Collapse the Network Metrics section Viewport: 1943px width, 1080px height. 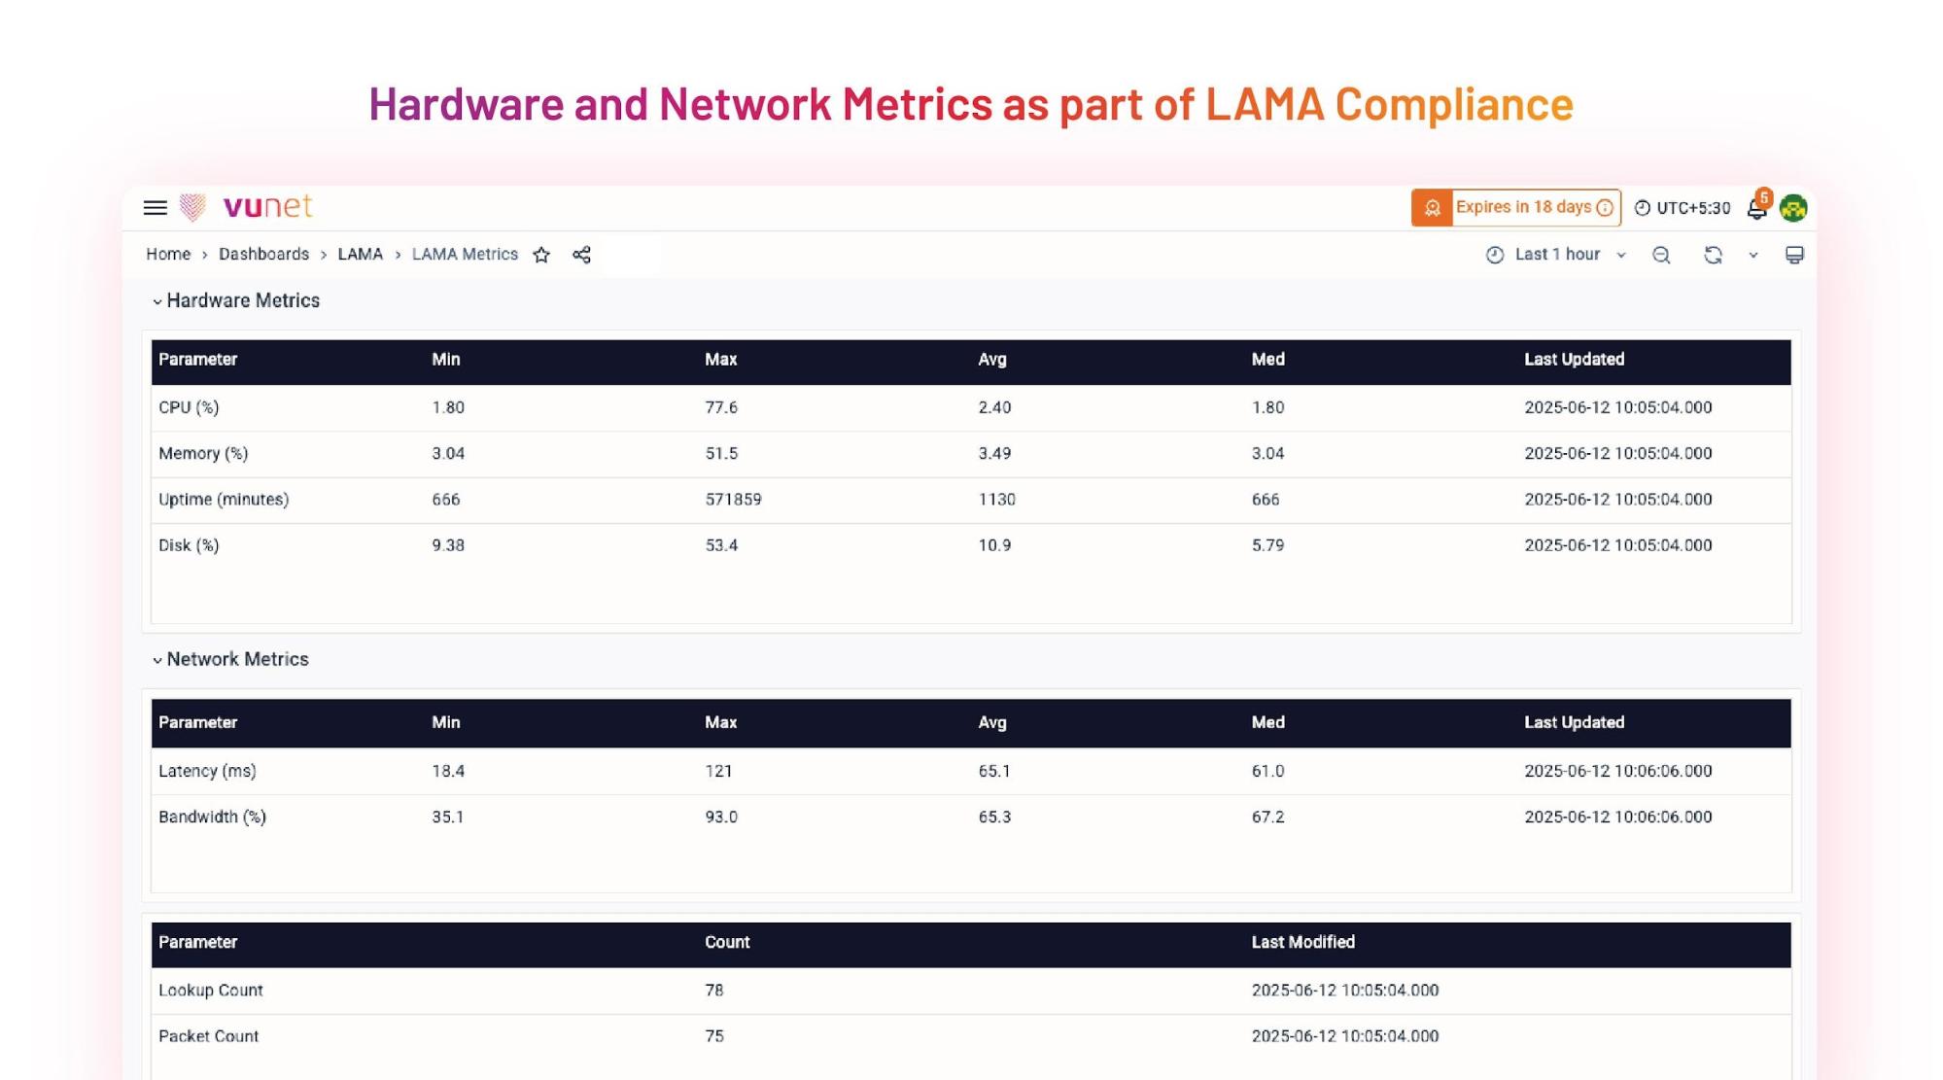pyautogui.click(x=157, y=660)
